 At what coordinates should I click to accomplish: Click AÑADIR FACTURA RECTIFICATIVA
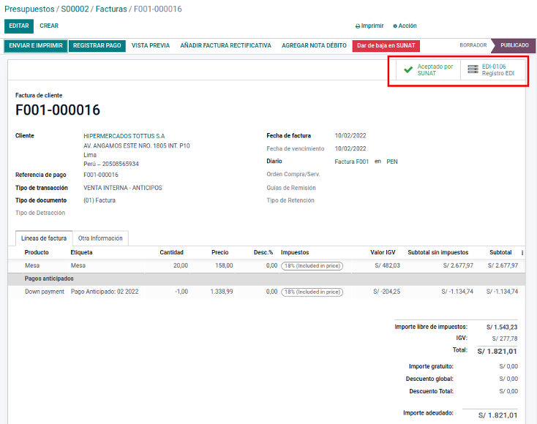click(225, 45)
